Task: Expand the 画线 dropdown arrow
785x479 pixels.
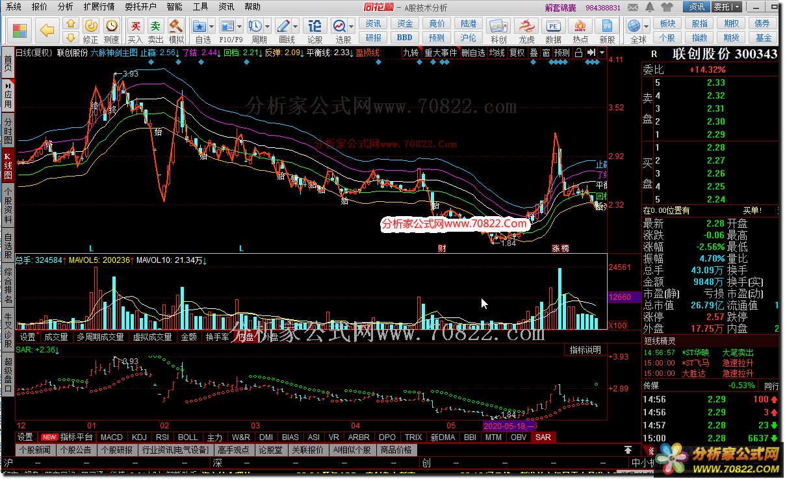Action: [x=296, y=27]
